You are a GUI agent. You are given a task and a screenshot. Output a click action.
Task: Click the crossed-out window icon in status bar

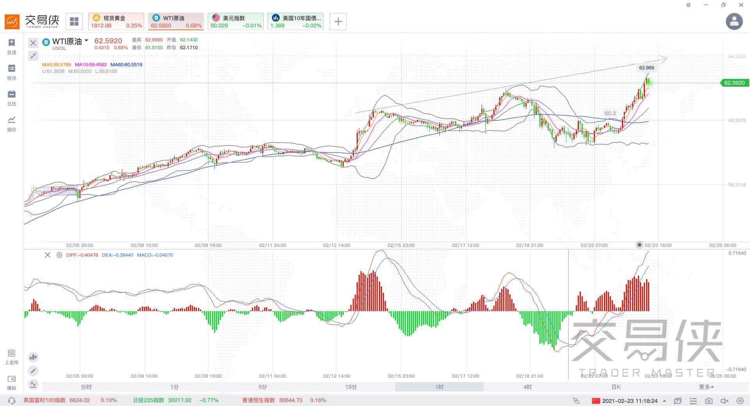pos(678,401)
